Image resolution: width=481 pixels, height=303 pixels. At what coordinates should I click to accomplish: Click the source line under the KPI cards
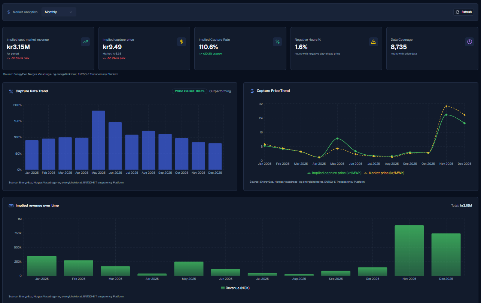61,74
